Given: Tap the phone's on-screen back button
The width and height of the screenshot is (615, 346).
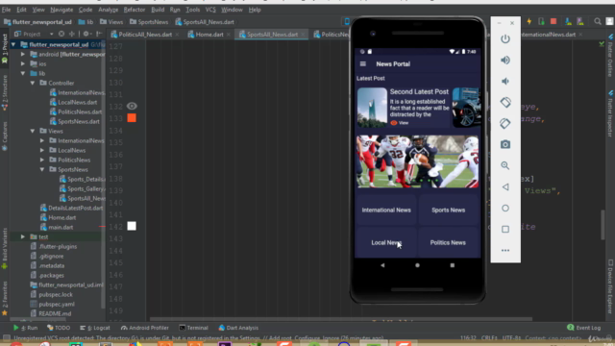Looking at the screenshot, I should (382, 265).
